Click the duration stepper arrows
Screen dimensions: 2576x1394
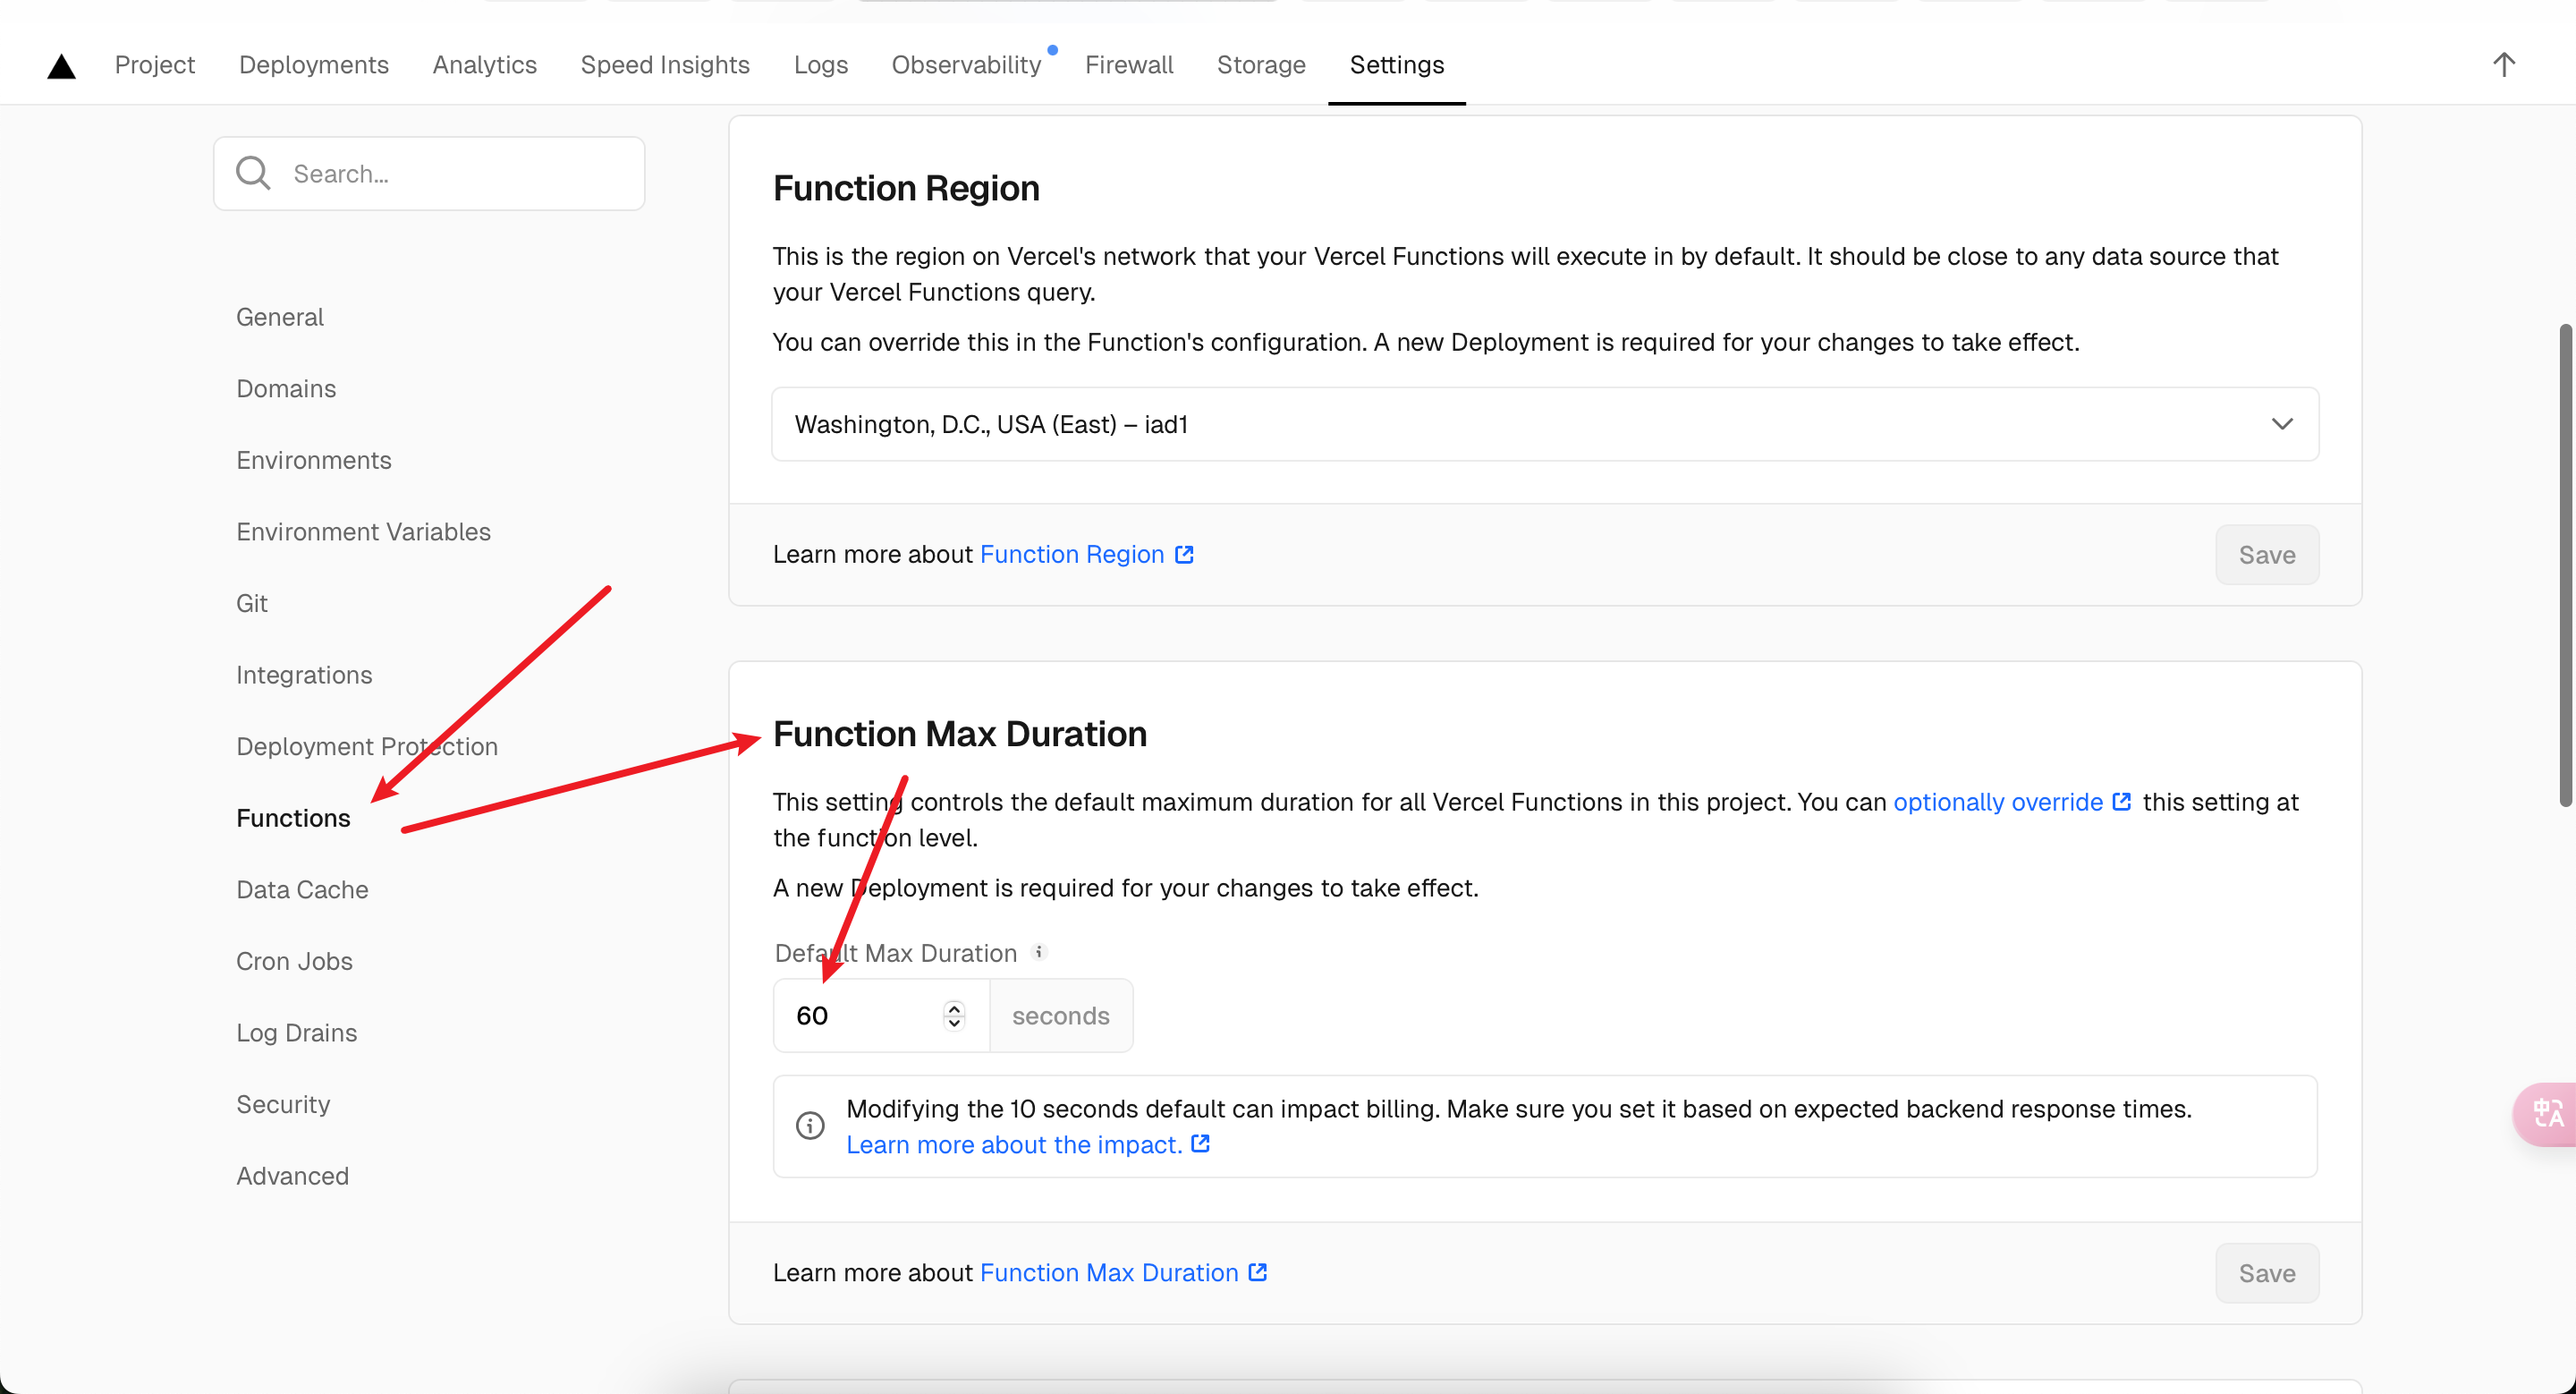[x=954, y=1015]
